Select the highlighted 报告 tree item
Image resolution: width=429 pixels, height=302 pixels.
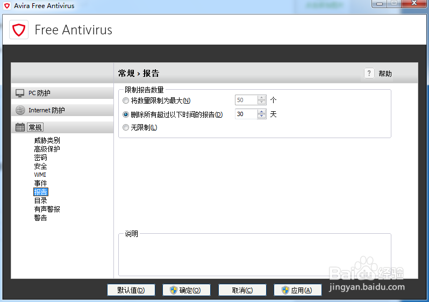tap(41, 192)
